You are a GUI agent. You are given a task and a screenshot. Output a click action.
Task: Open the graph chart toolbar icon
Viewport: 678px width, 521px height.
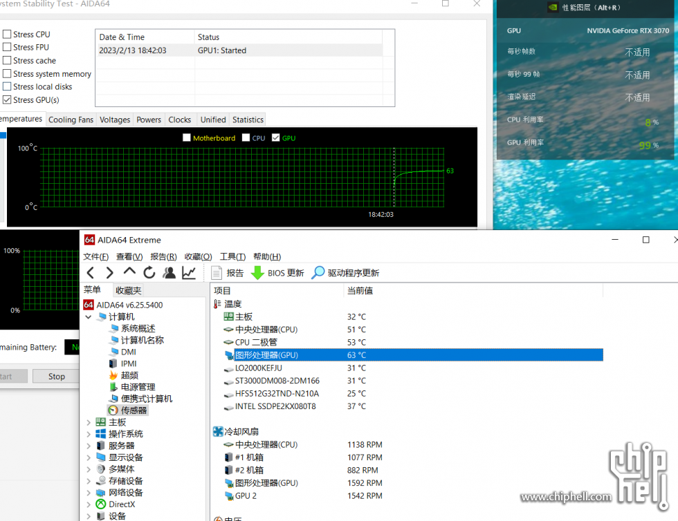point(189,273)
